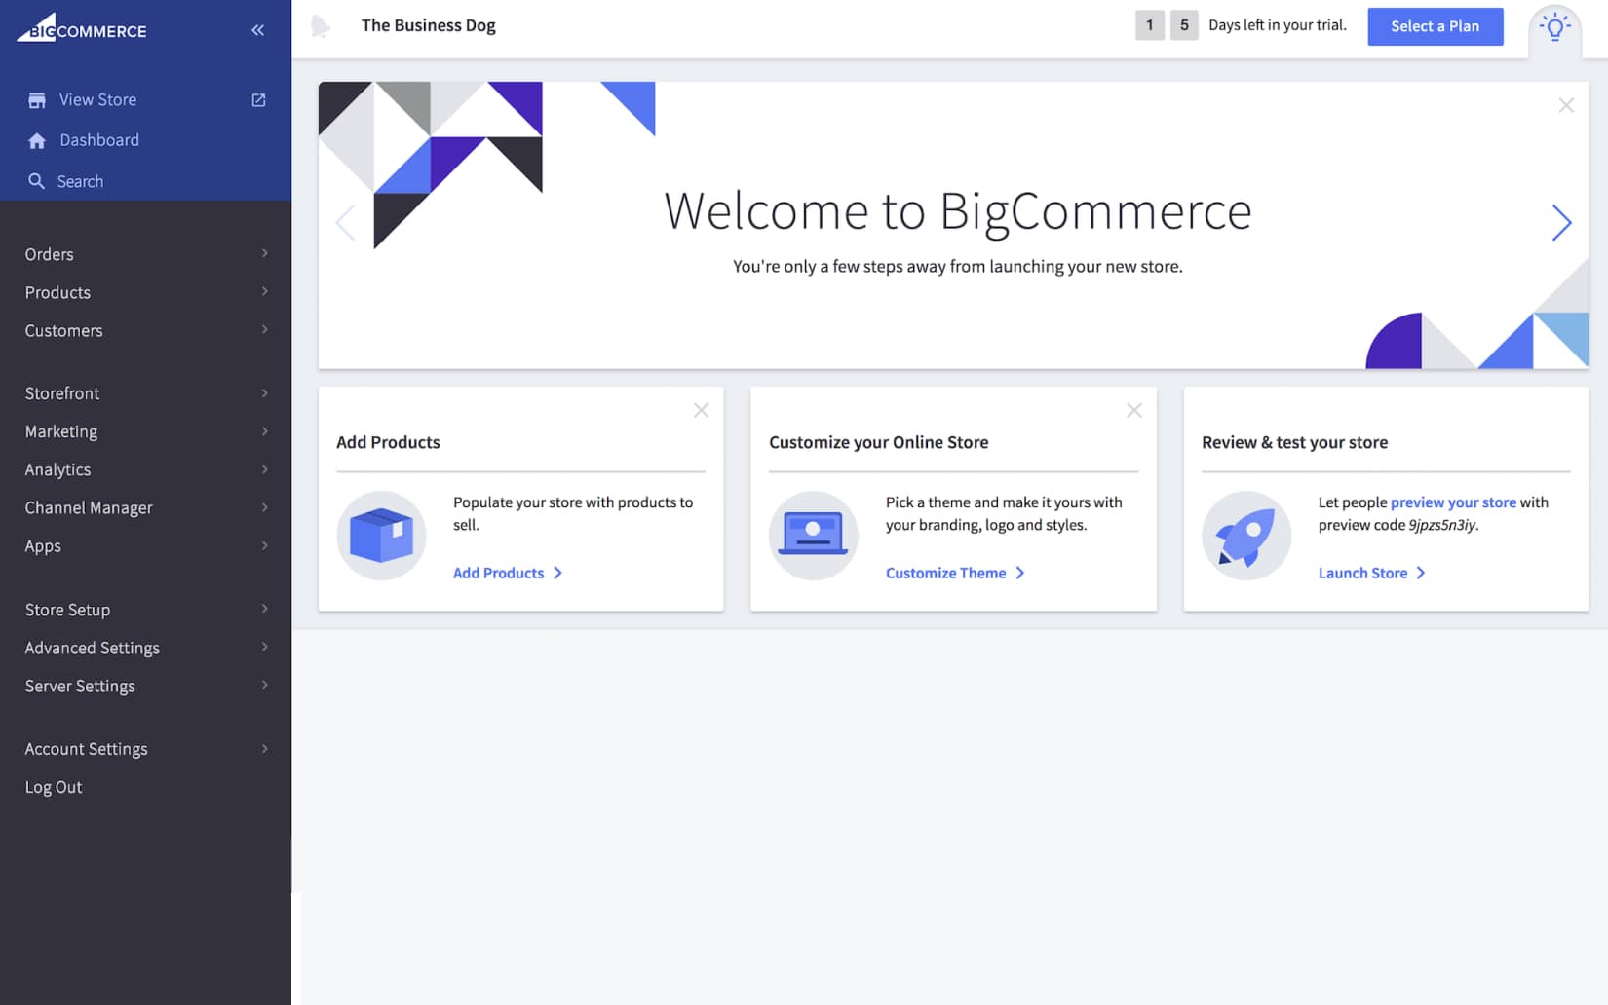Open the BigCommerce logo home icon
The width and height of the screenshot is (1608, 1005).
(32, 27)
